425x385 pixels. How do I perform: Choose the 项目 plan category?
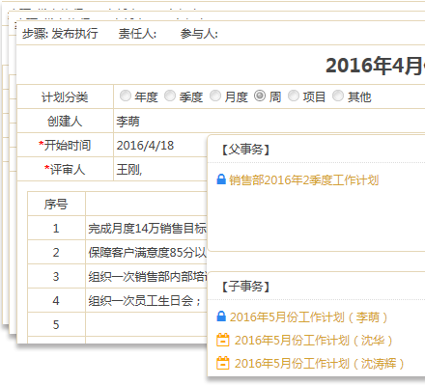(x=294, y=96)
